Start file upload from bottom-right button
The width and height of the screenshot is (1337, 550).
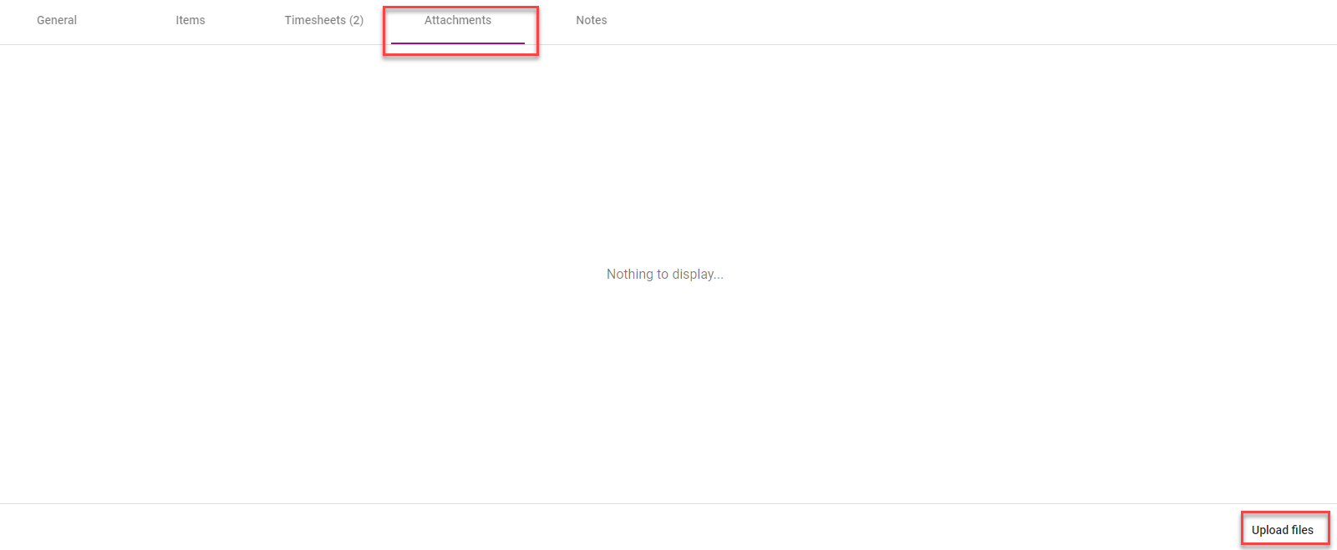pos(1282,530)
